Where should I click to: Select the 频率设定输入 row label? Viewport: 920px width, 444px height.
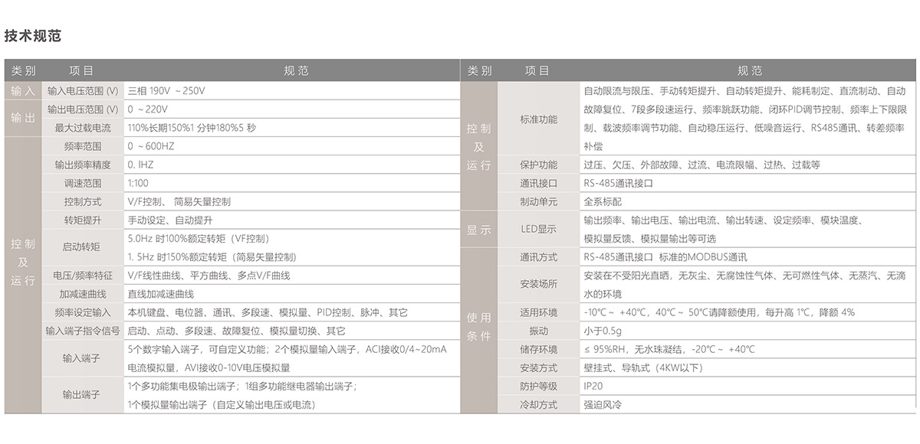click(x=83, y=312)
